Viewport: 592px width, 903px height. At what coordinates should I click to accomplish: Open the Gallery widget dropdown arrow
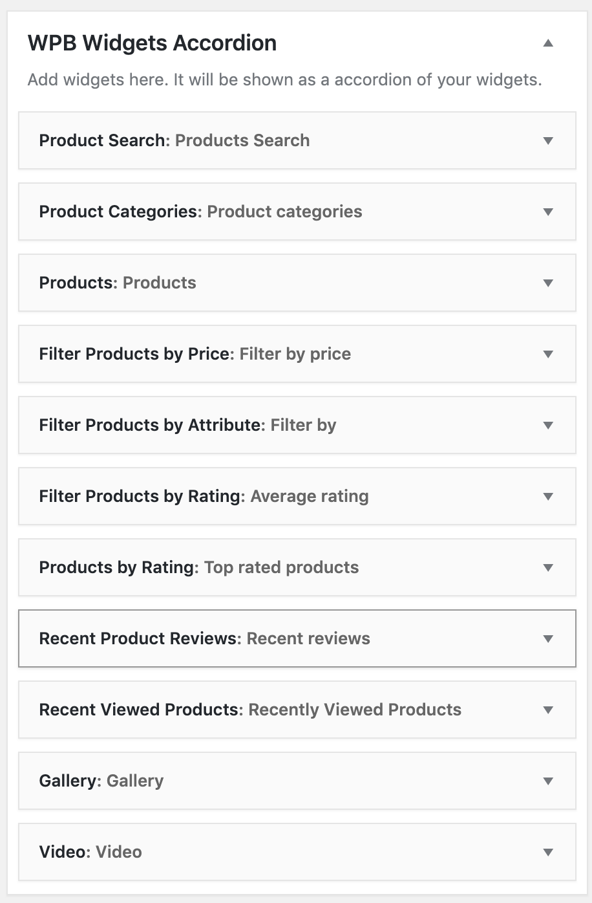click(x=548, y=781)
